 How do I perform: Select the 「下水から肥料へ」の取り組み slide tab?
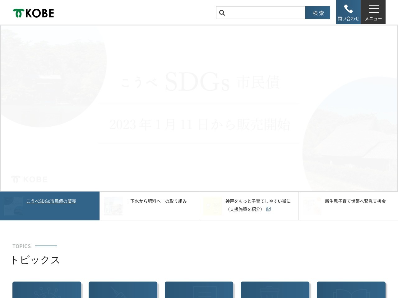click(x=157, y=201)
